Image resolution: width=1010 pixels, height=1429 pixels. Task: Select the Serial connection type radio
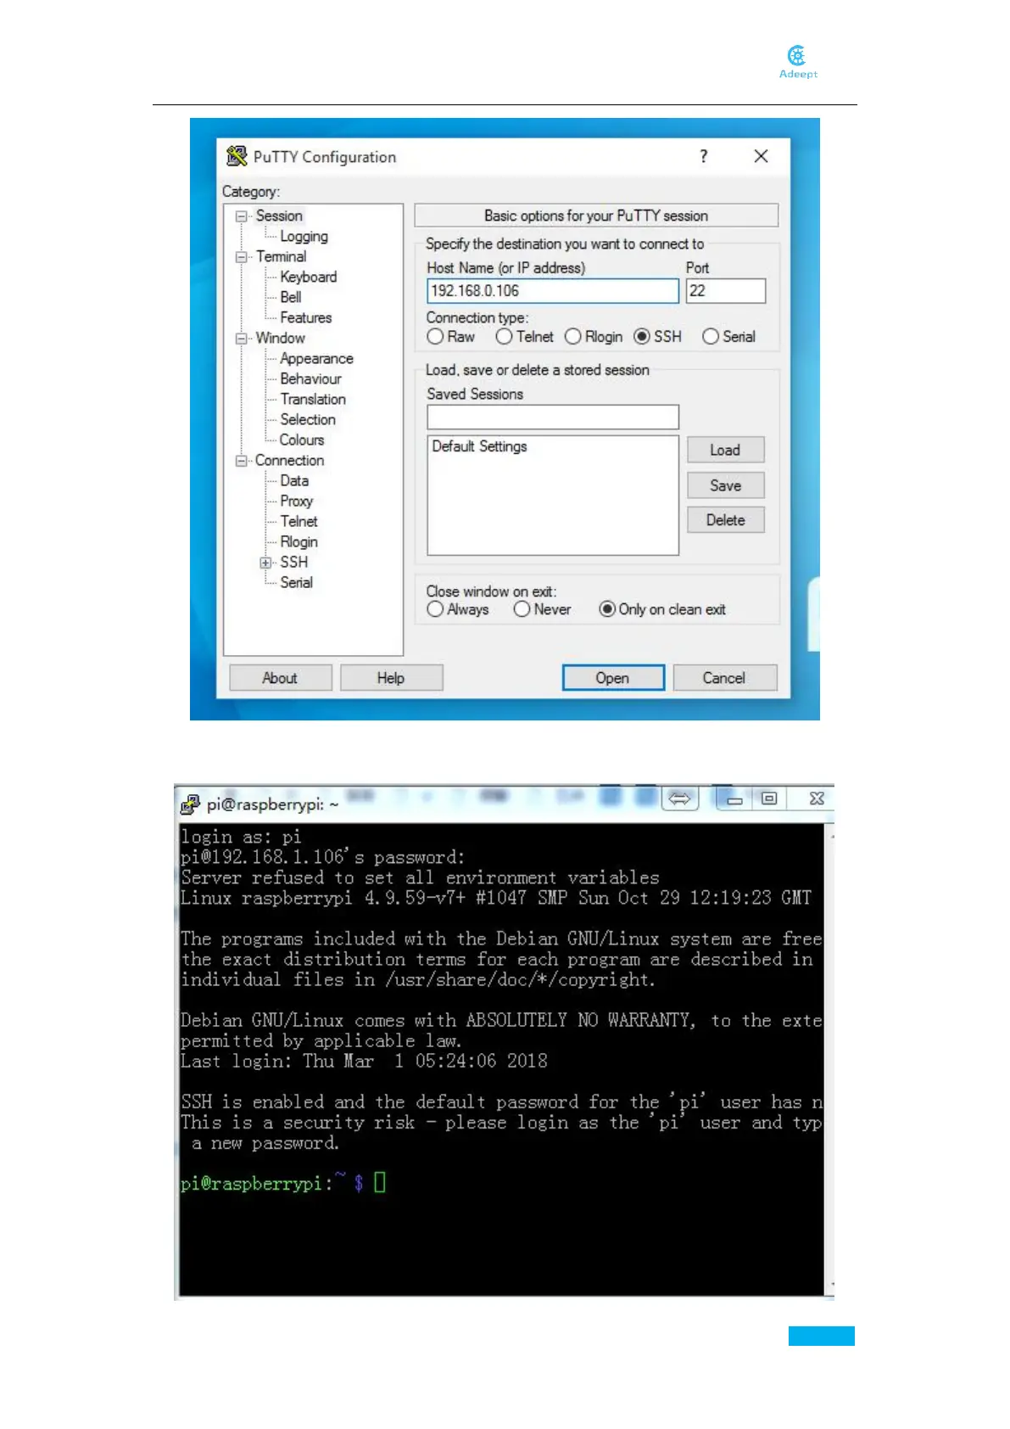pyautogui.click(x=710, y=337)
